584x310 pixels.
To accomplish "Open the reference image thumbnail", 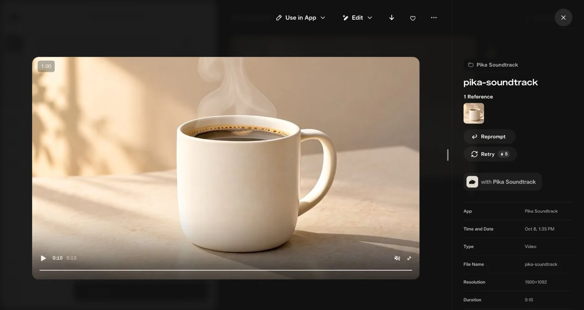I will (474, 113).
